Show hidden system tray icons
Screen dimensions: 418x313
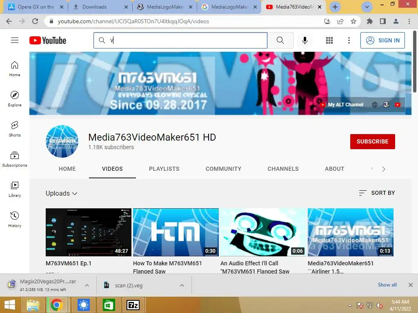(x=350, y=305)
